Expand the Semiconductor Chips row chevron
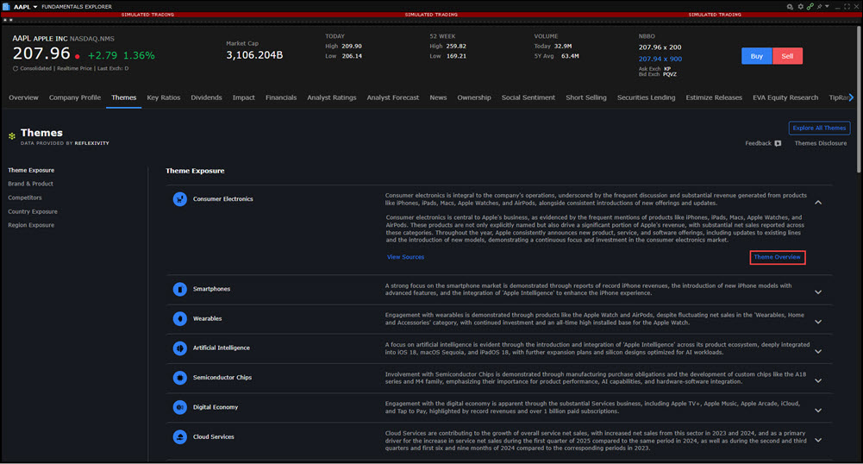This screenshot has width=863, height=464. [818, 381]
